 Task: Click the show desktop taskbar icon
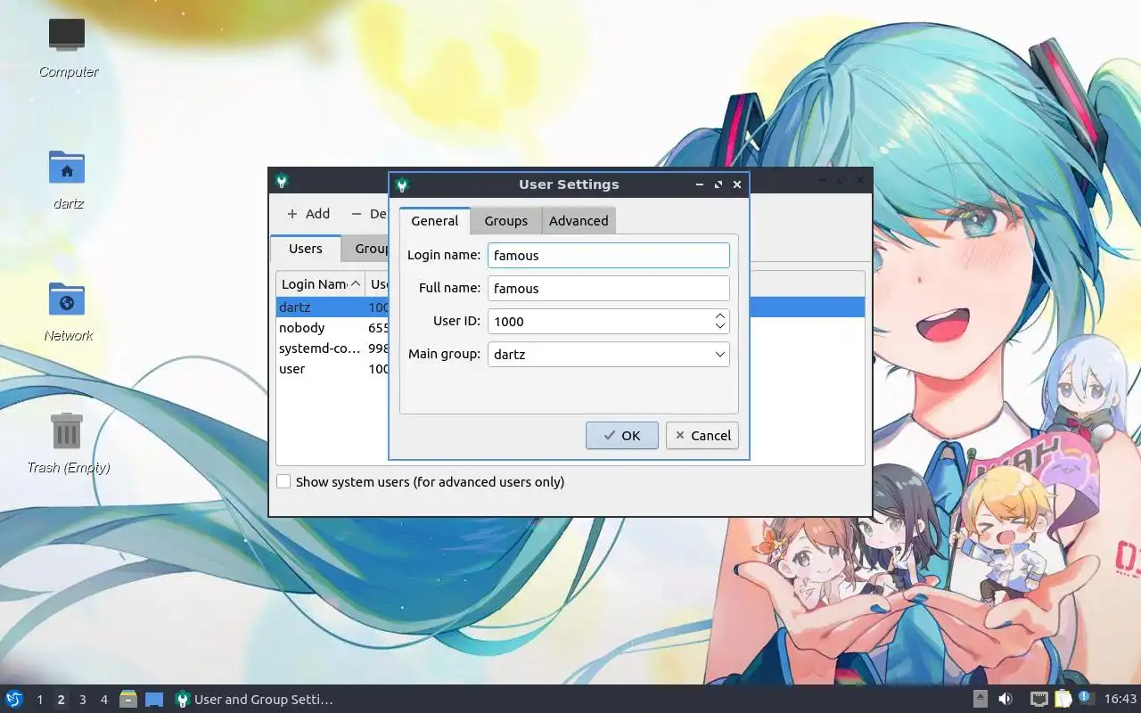[154, 700]
